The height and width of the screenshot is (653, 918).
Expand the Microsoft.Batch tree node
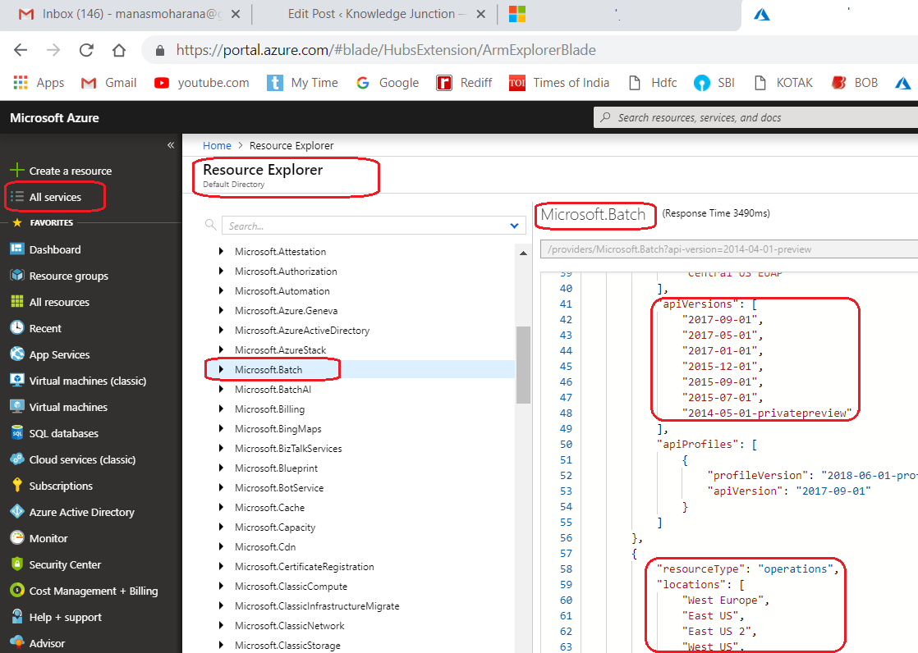pyautogui.click(x=221, y=370)
